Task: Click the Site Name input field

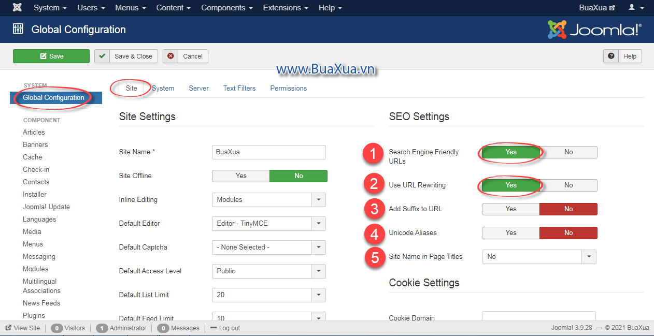Action: pos(269,152)
